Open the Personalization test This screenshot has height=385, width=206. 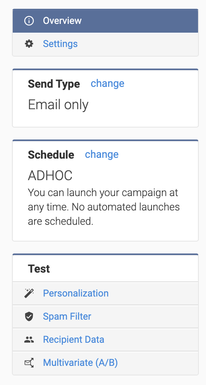tap(76, 293)
